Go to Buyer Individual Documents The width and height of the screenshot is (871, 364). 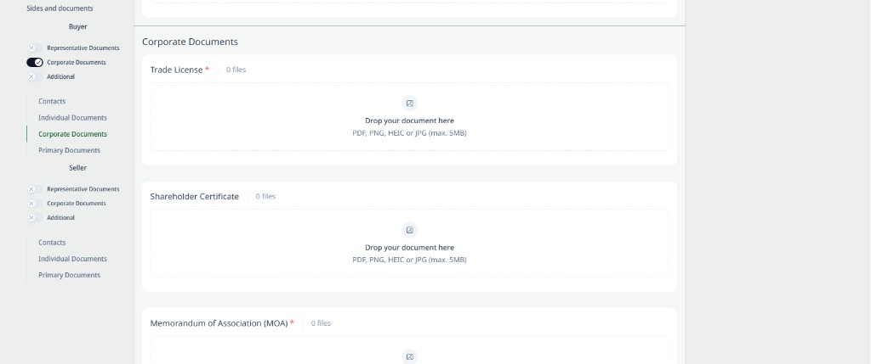click(73, 118)
